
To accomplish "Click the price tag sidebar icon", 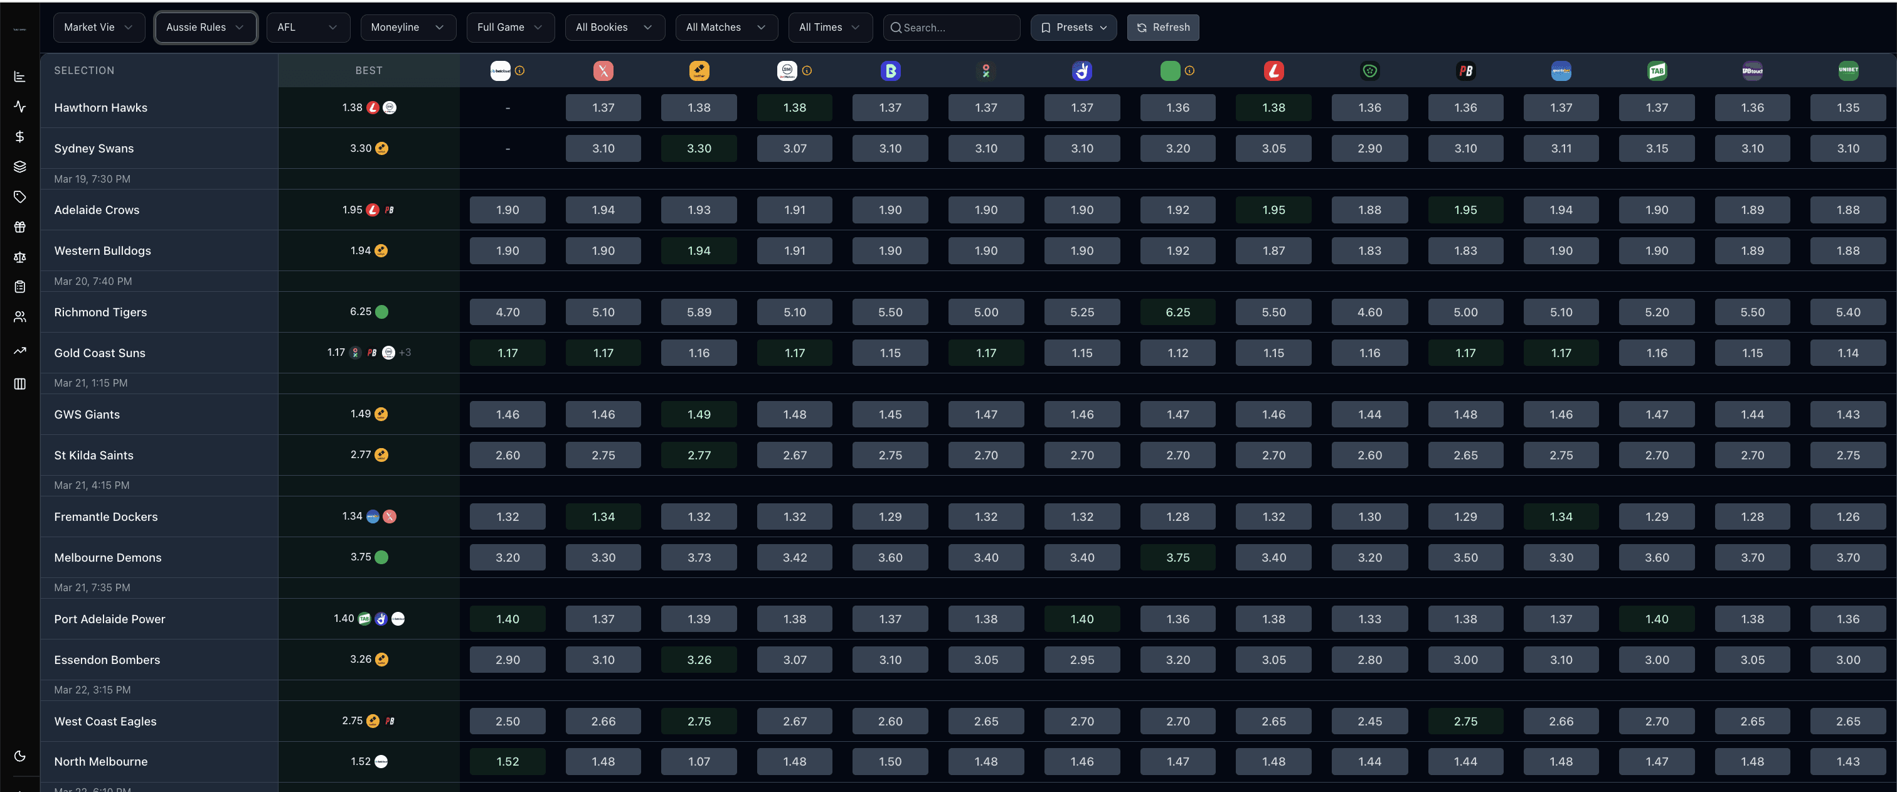I will click(20, 196).
